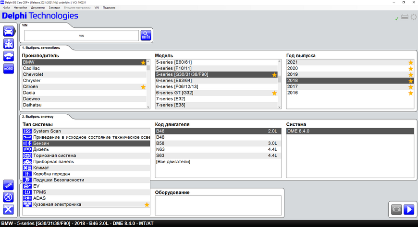This screenshot has height=227, width=418.
Task: Click the VCI hardware status icon
Action: click(405, 17)
